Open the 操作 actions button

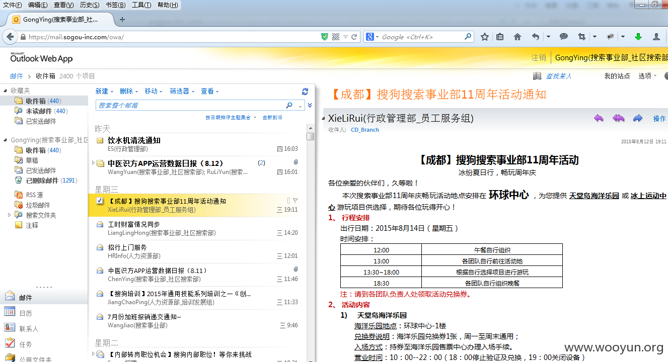coord(659,119)
